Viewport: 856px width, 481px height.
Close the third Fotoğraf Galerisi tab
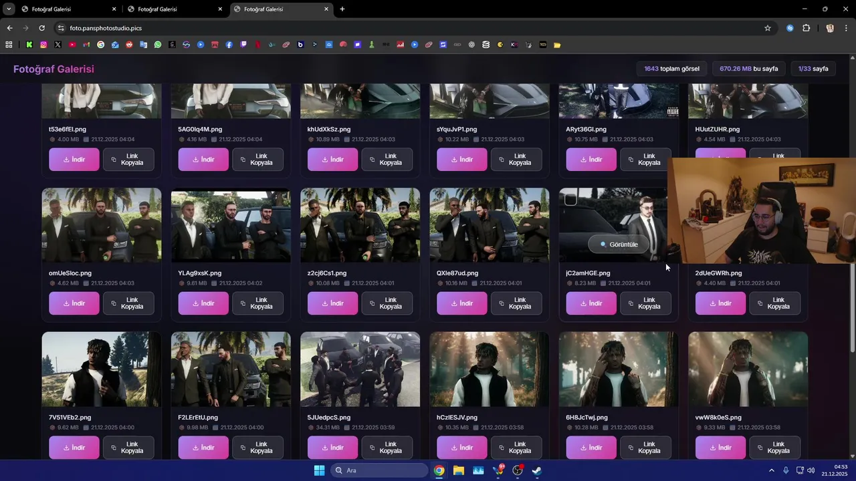click(326, 9)
